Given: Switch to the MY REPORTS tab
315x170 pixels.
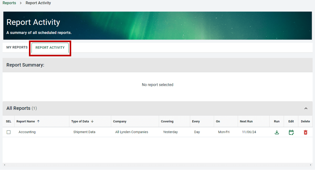Looking at the screenshot, I should [x=16, y=47].
